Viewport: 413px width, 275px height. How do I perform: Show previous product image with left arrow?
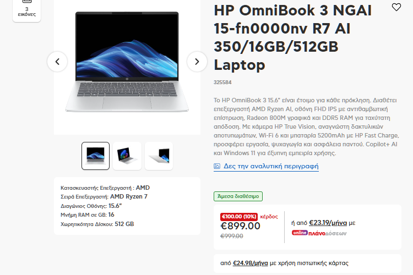pyautogui.click(x=57, y=62)
